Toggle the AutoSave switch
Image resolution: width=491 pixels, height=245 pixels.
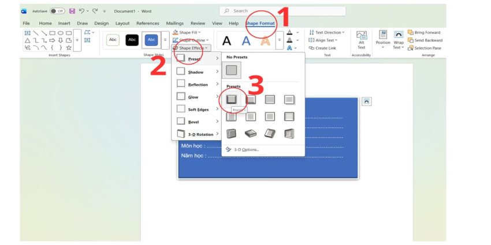click(57, 11)
